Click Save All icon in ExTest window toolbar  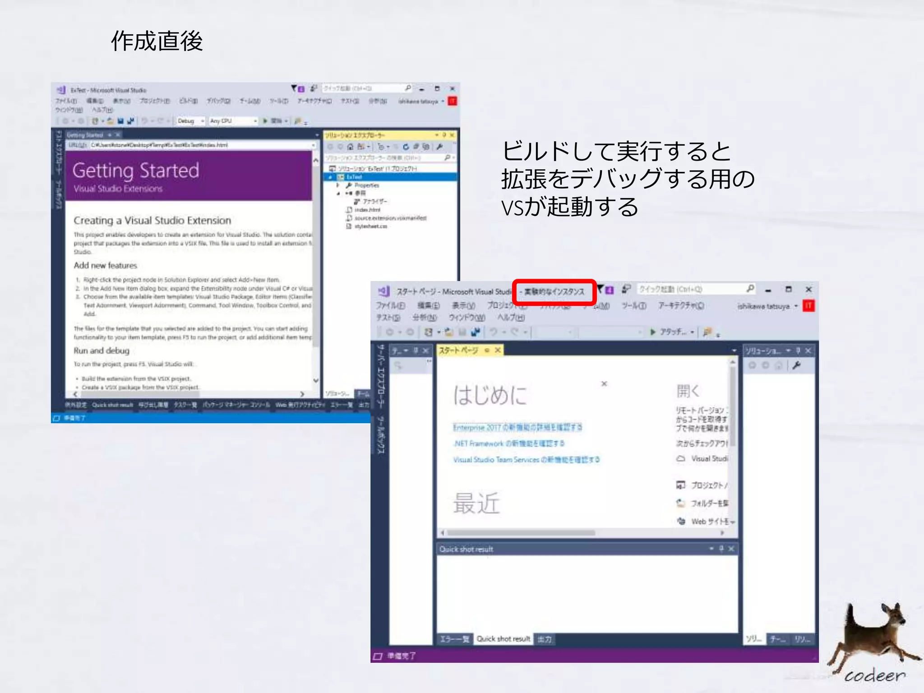pyautogui.click(x=130, y=121)
